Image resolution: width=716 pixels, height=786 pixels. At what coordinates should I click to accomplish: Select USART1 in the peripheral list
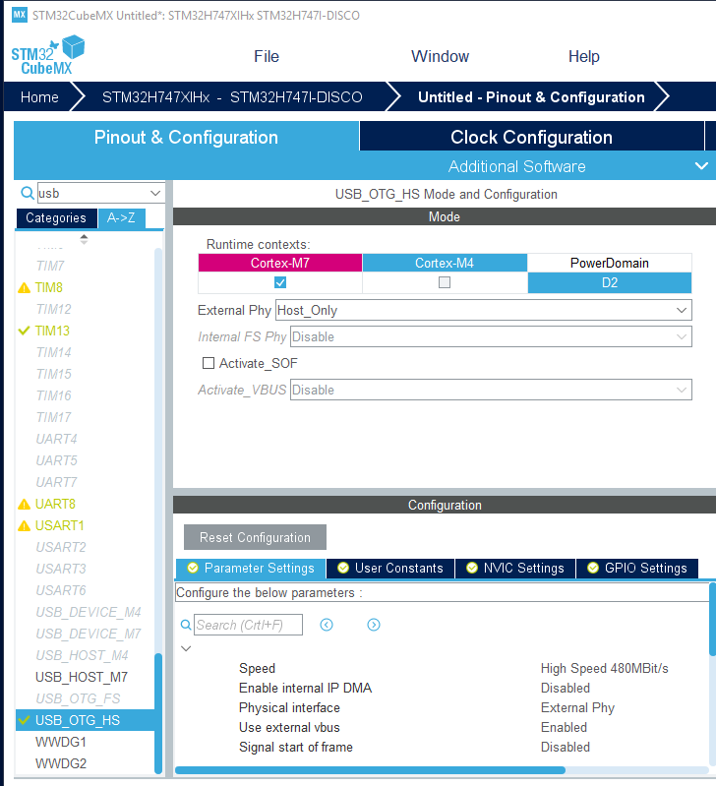(60, 526)
